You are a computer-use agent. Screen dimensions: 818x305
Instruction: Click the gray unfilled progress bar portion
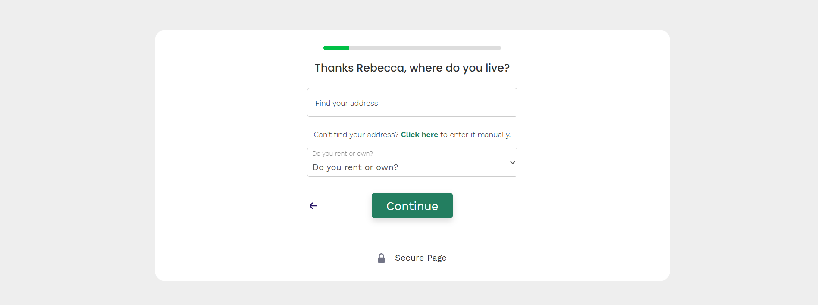(425, 48)
